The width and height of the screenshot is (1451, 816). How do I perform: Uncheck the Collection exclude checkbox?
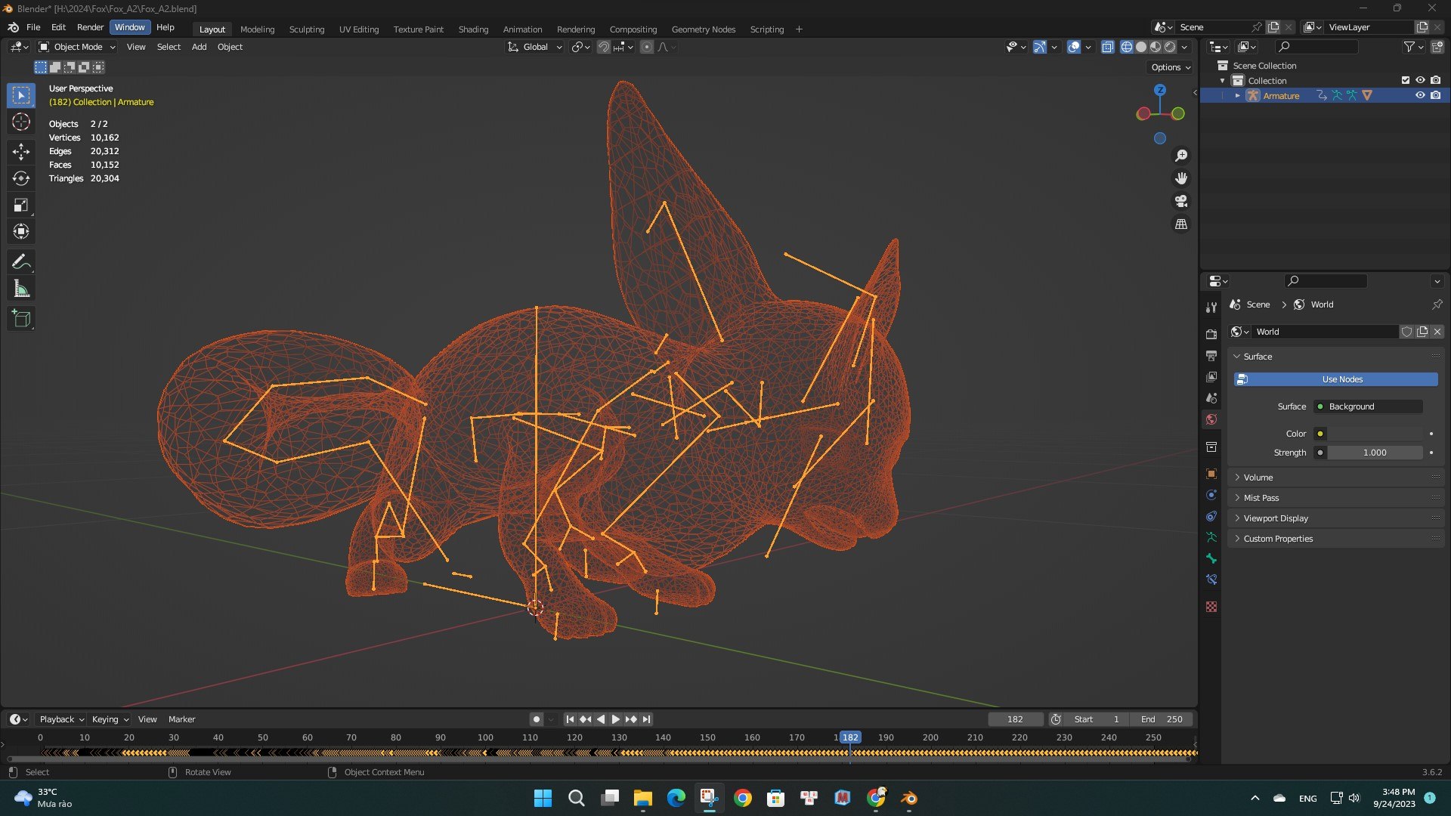point(1405,80)
